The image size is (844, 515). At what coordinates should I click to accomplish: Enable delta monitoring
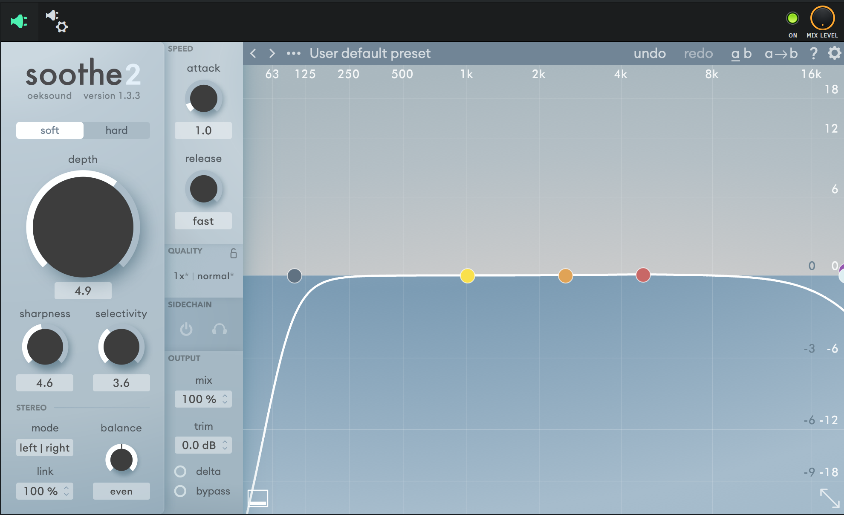click(x=180, y=471)
